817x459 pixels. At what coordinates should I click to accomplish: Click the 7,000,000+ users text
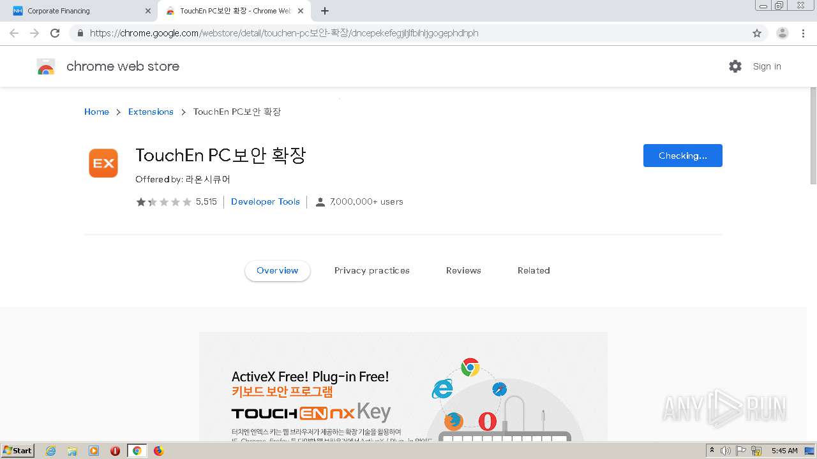(x=366, y=202)
